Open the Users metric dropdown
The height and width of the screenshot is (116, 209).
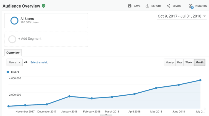[14, 62]
